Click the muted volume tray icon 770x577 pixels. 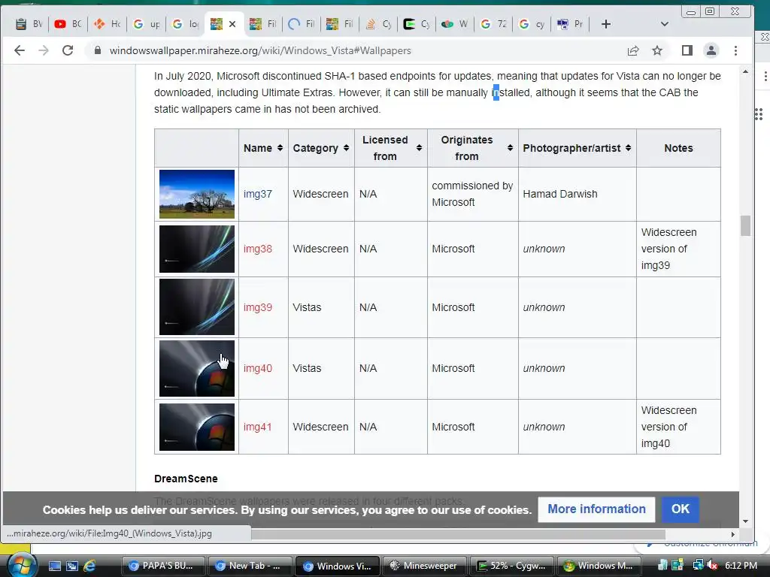click(x=712, y=566)
